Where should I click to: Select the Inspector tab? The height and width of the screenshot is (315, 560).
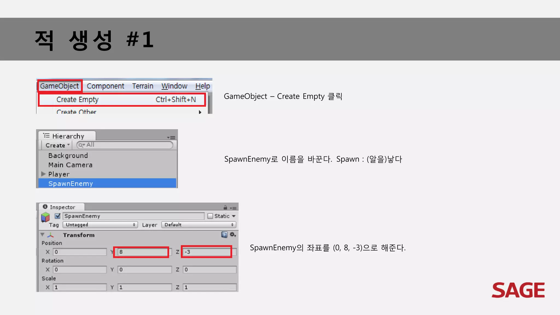62,207
